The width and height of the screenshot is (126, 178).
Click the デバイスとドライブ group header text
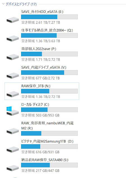(21, 4)
